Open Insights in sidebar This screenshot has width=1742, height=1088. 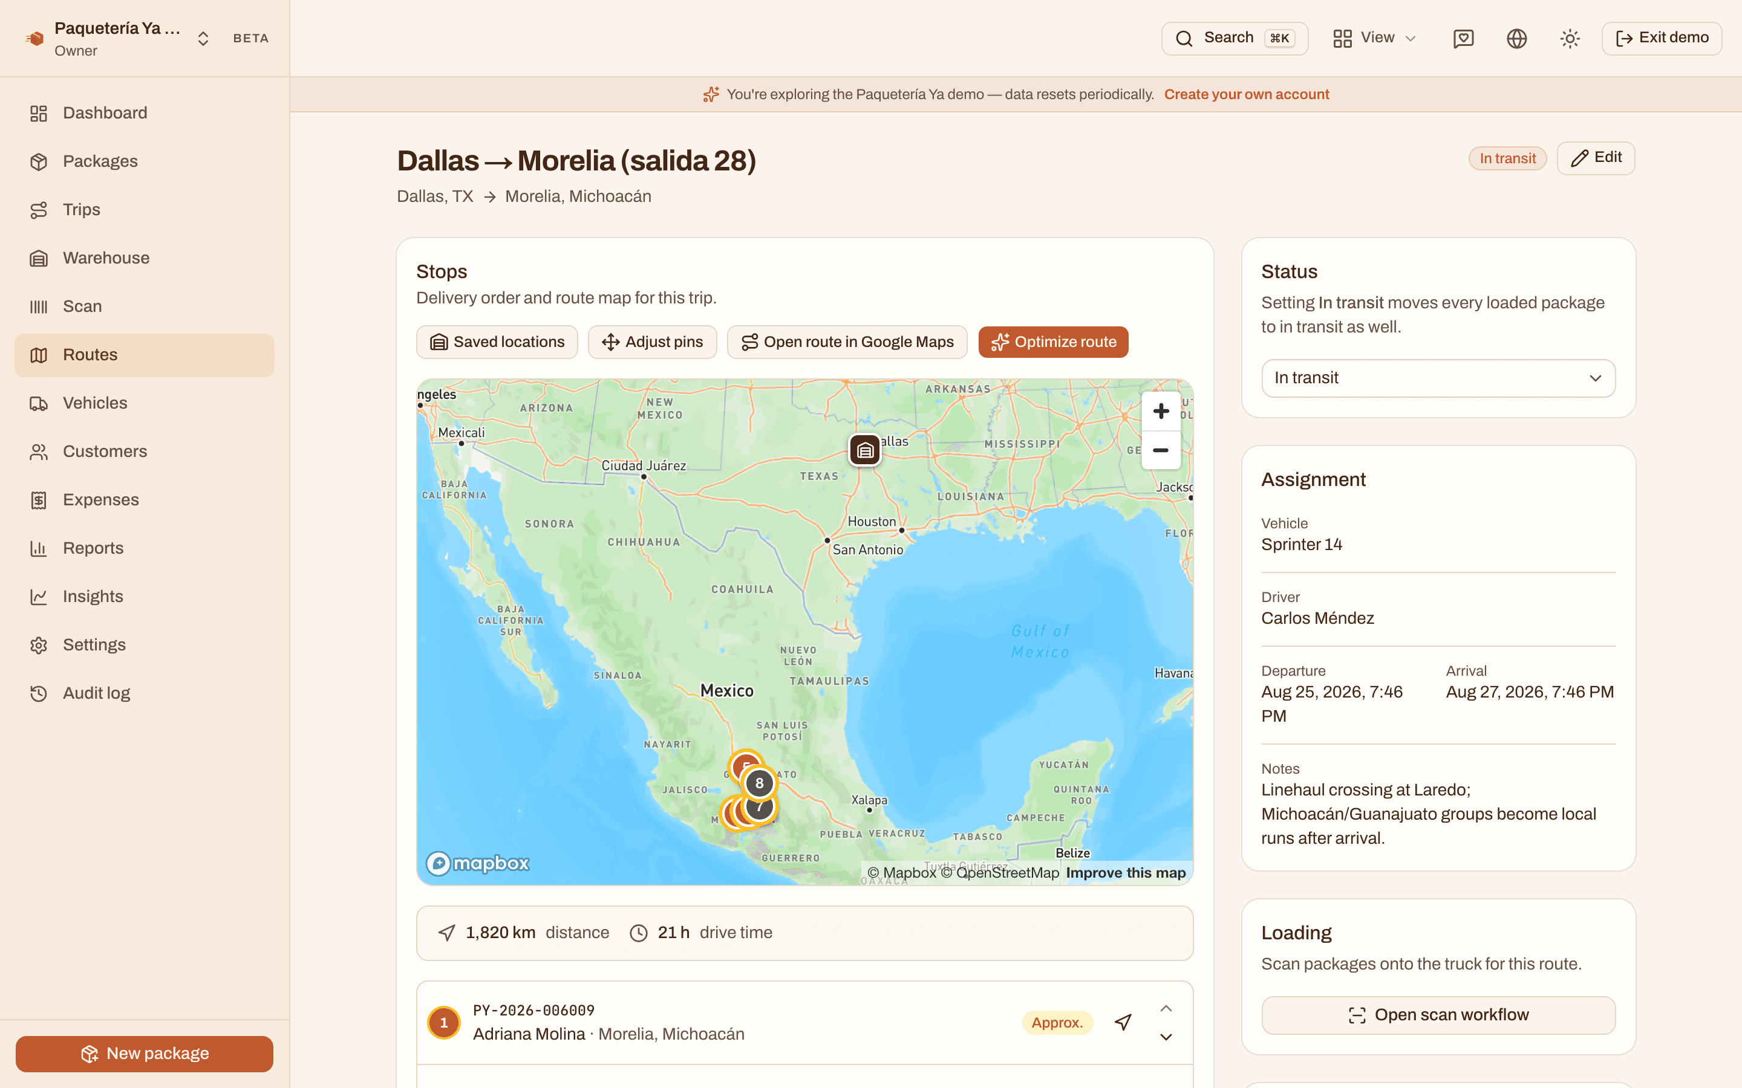(x=144, y=596)
